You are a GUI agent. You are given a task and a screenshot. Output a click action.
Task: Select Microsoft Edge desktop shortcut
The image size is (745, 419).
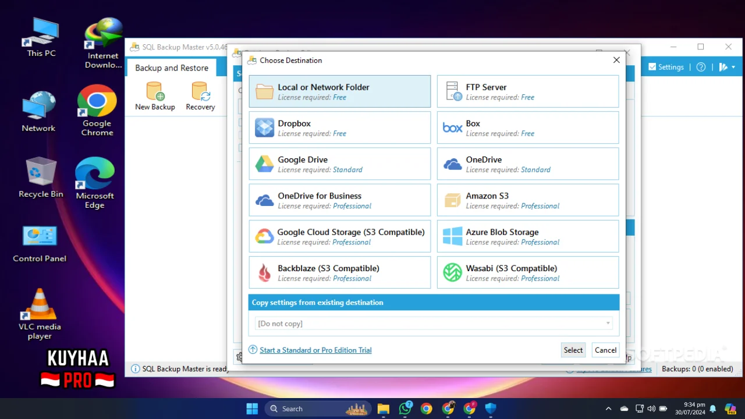(94, 183)
